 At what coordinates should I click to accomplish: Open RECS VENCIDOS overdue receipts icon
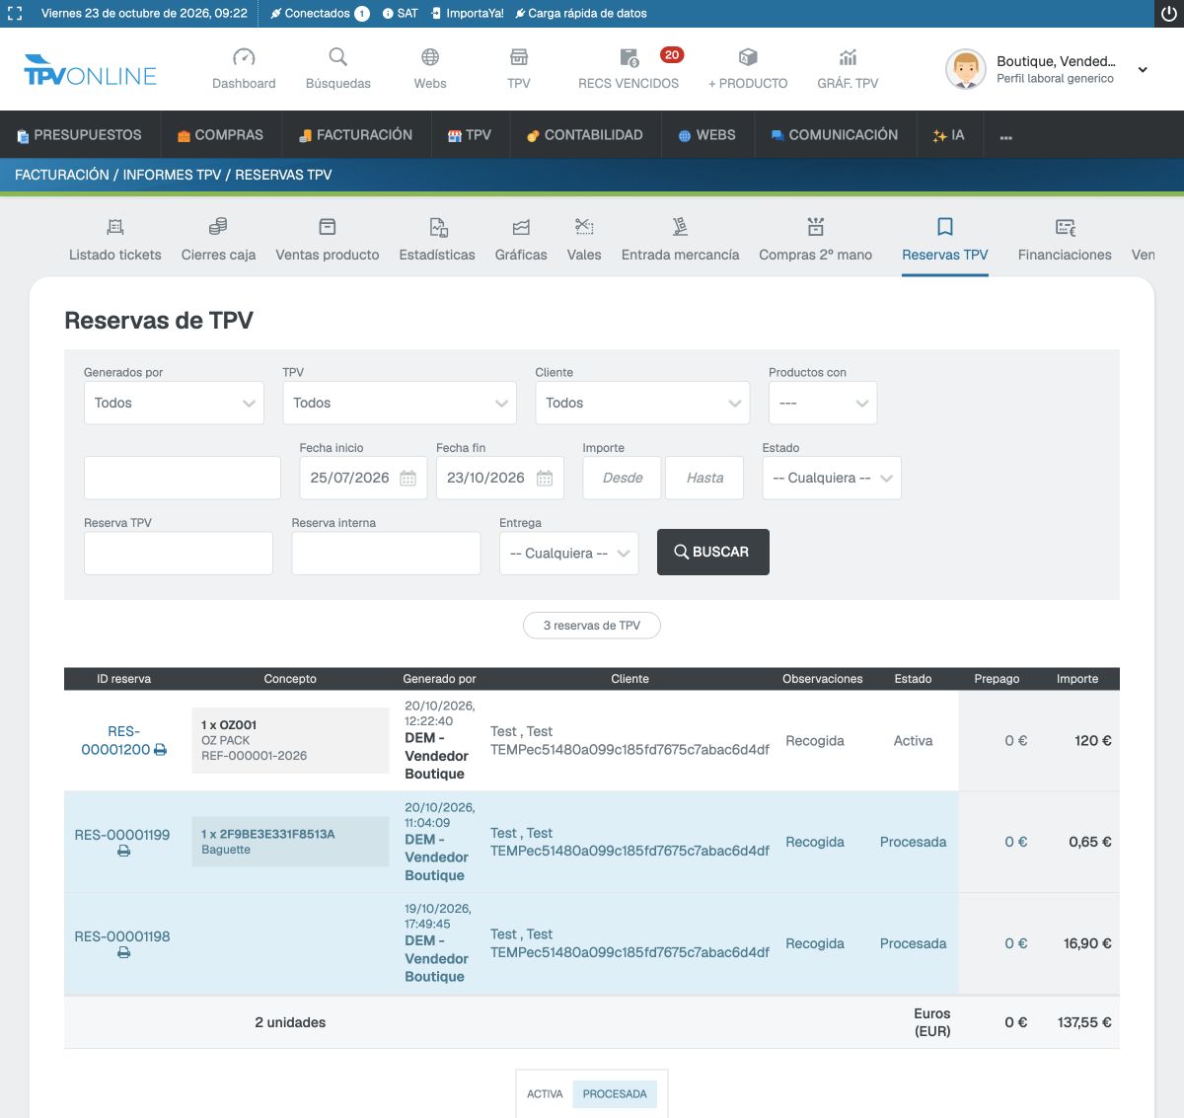click(629, 58)
